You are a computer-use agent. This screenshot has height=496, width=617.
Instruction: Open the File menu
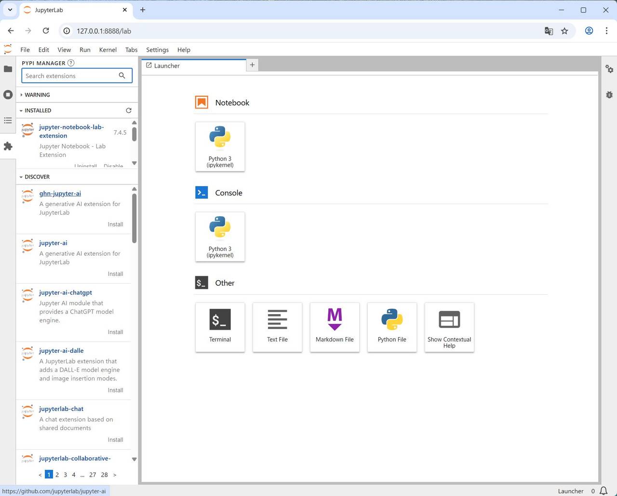pyautogui.click(x=25, y=50)
